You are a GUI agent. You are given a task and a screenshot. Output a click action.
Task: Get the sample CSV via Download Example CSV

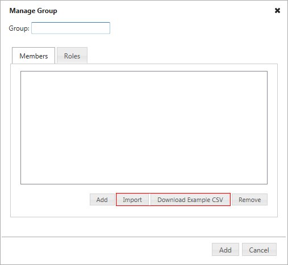[190, 200]
